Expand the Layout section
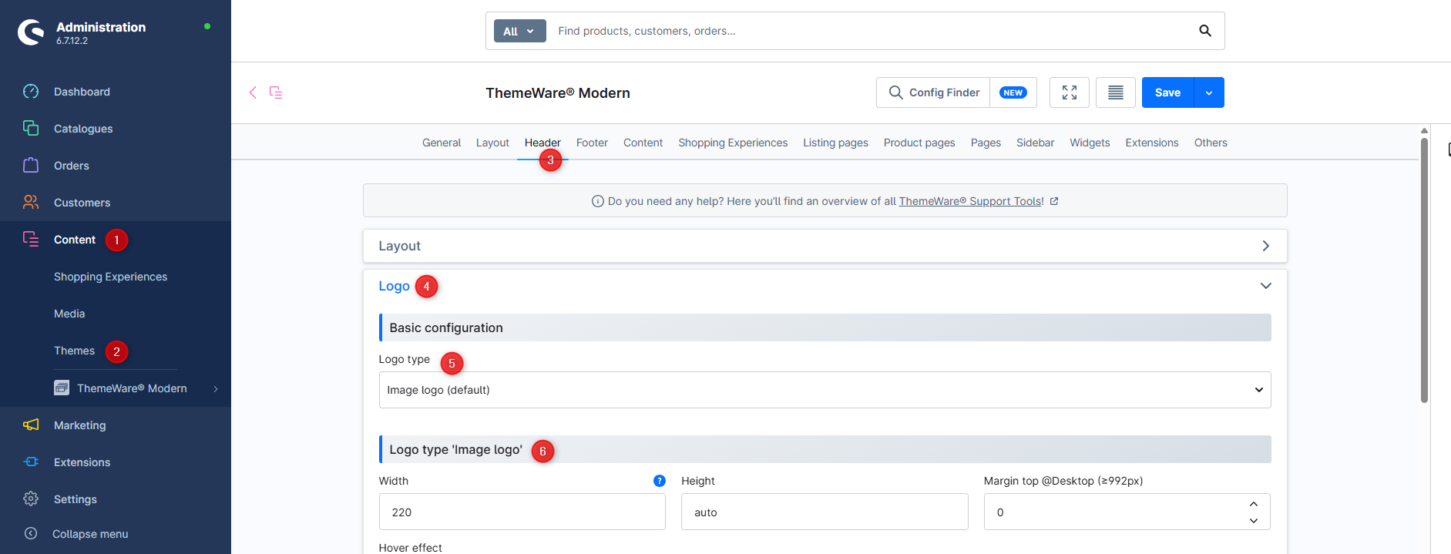 825,246
